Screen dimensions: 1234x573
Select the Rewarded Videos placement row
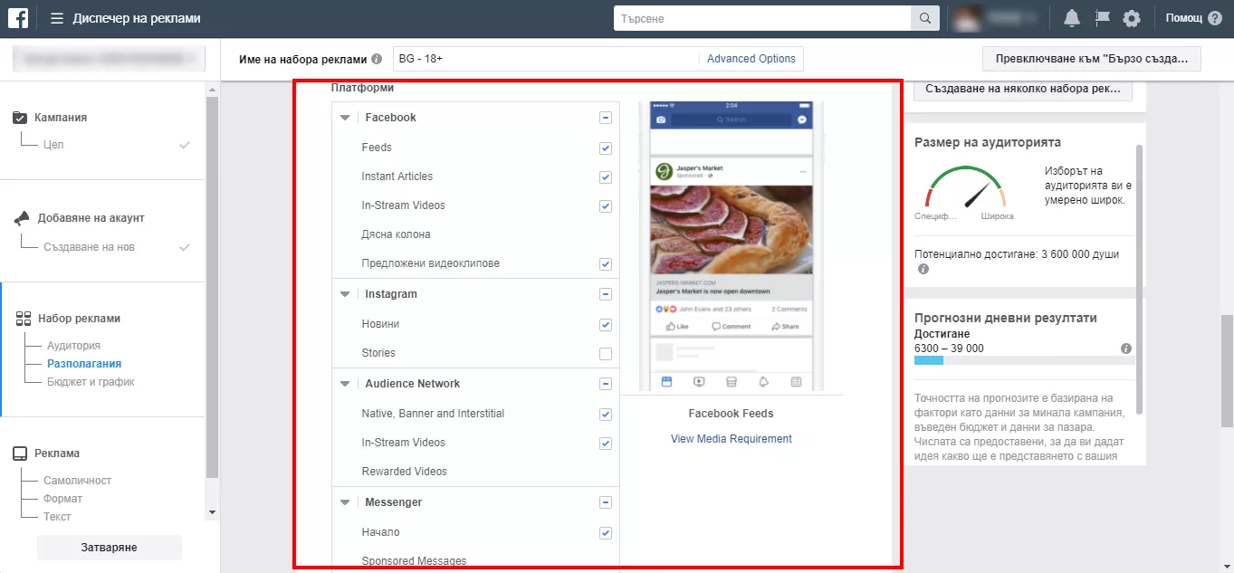pyautogui.click(x=476, y=472)
